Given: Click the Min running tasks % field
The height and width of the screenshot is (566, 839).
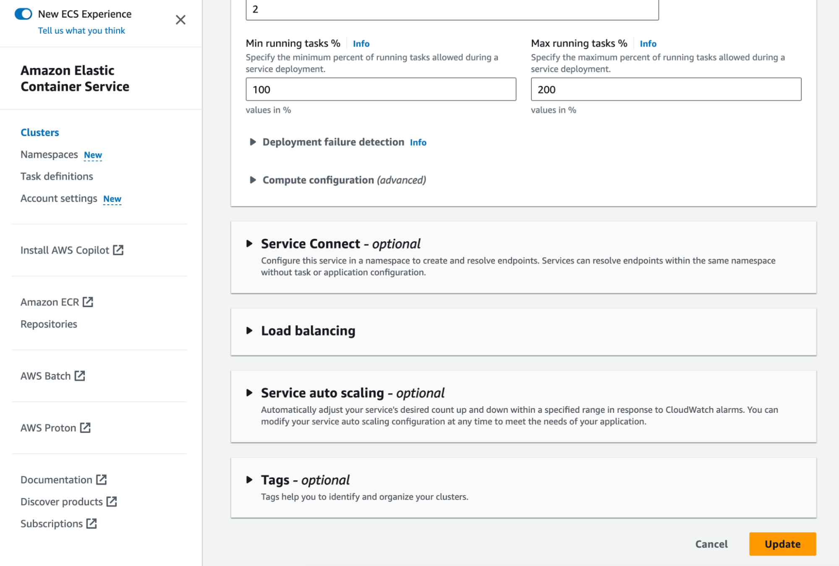Looking at the screenshot, I should 381,89.
